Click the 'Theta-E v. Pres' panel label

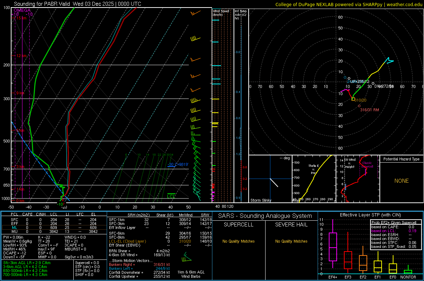coord(313,169)
